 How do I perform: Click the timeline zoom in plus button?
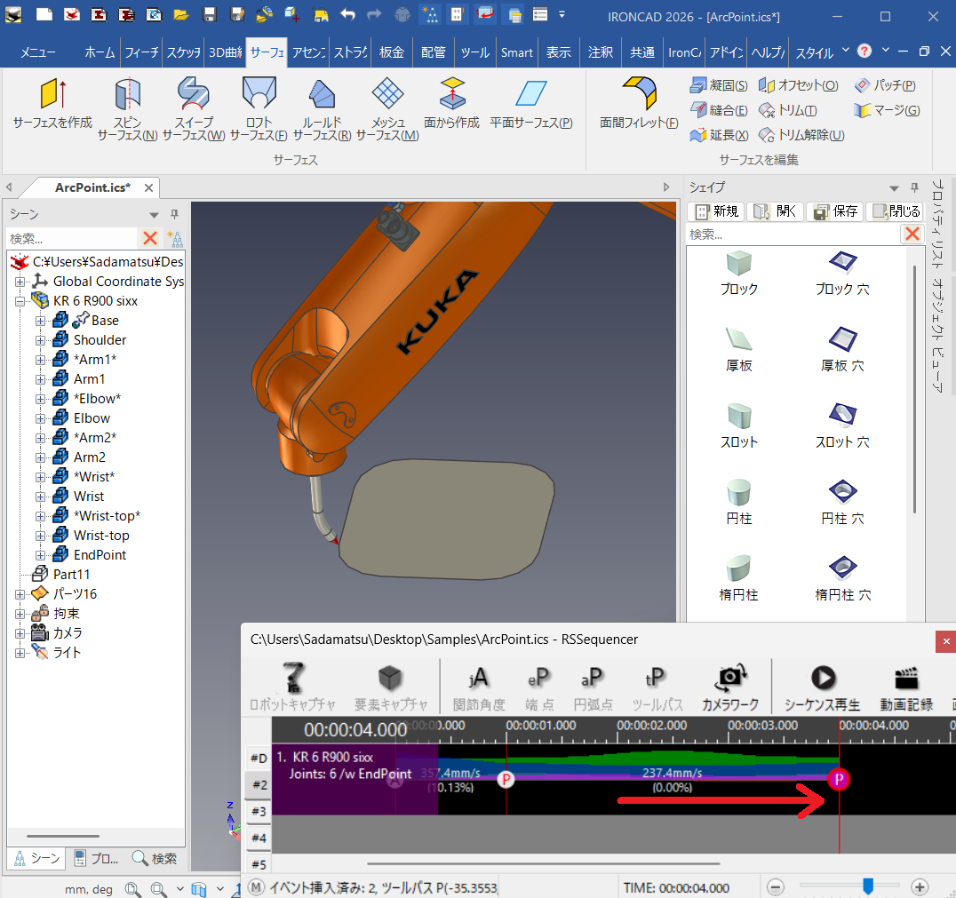tap(920, 887)
